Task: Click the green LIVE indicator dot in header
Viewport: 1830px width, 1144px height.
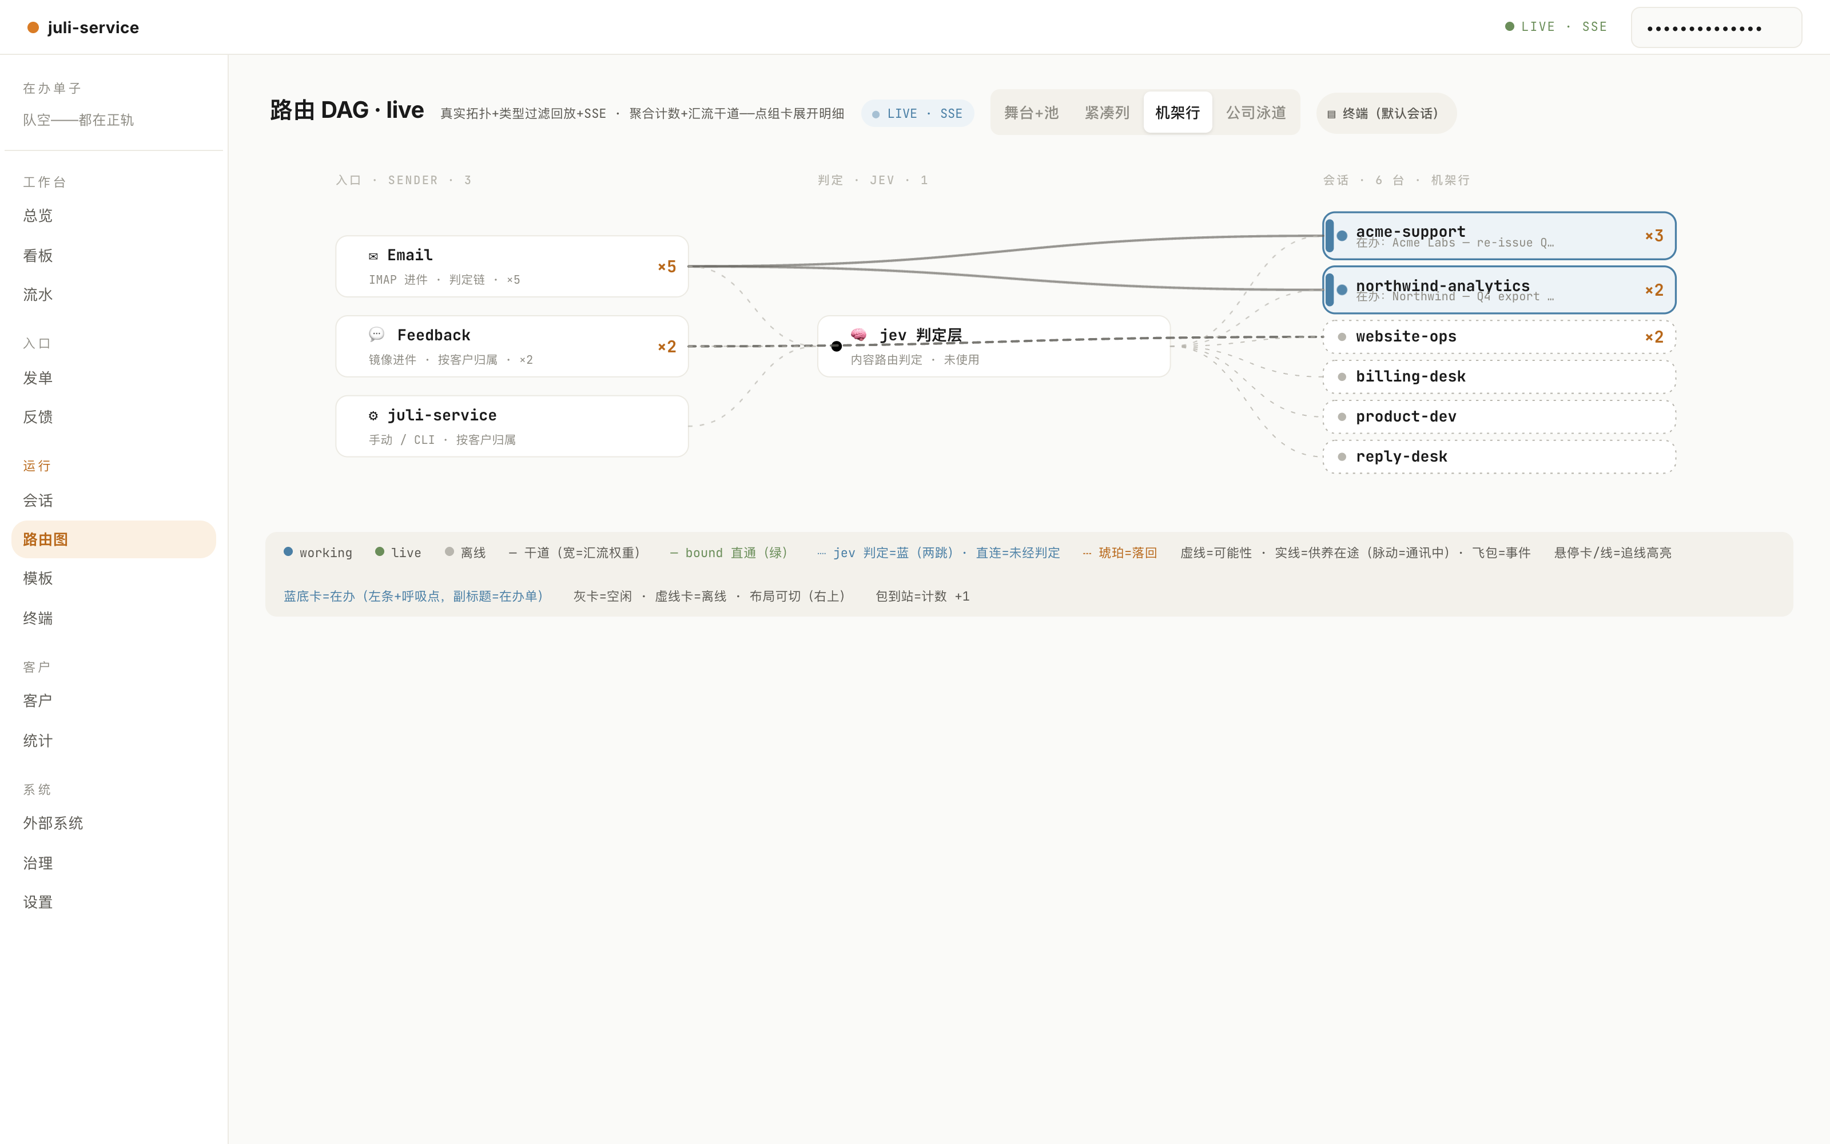Action: point(1509,26)
